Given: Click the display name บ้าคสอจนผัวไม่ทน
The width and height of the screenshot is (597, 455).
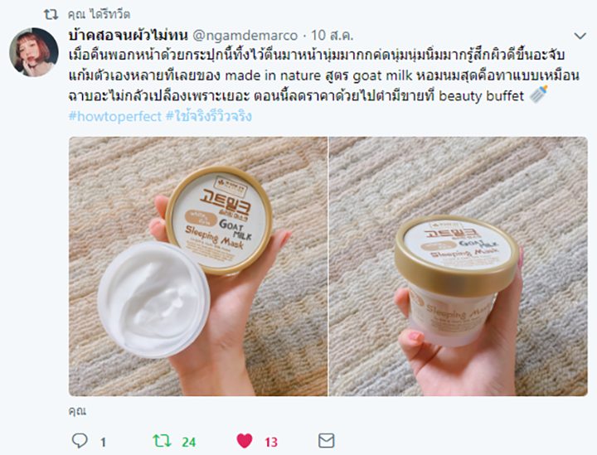Looking at the screenshot, I should [129, 35].
